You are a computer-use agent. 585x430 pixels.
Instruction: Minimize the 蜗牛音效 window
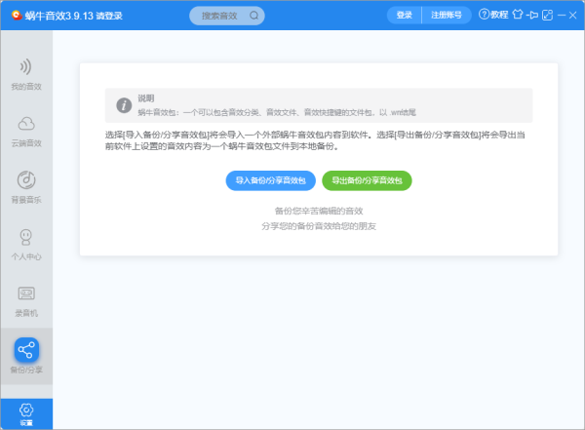coord(562,15)
